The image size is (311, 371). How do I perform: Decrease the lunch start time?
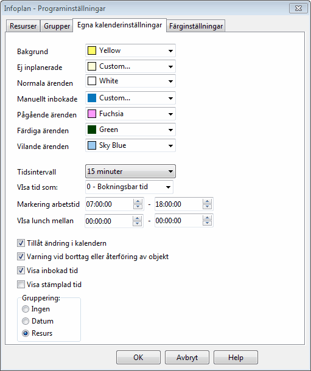click(x=138, y=224)
